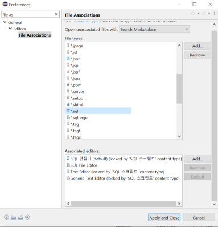Select the *.setup file type

click(x=75, y=98)
